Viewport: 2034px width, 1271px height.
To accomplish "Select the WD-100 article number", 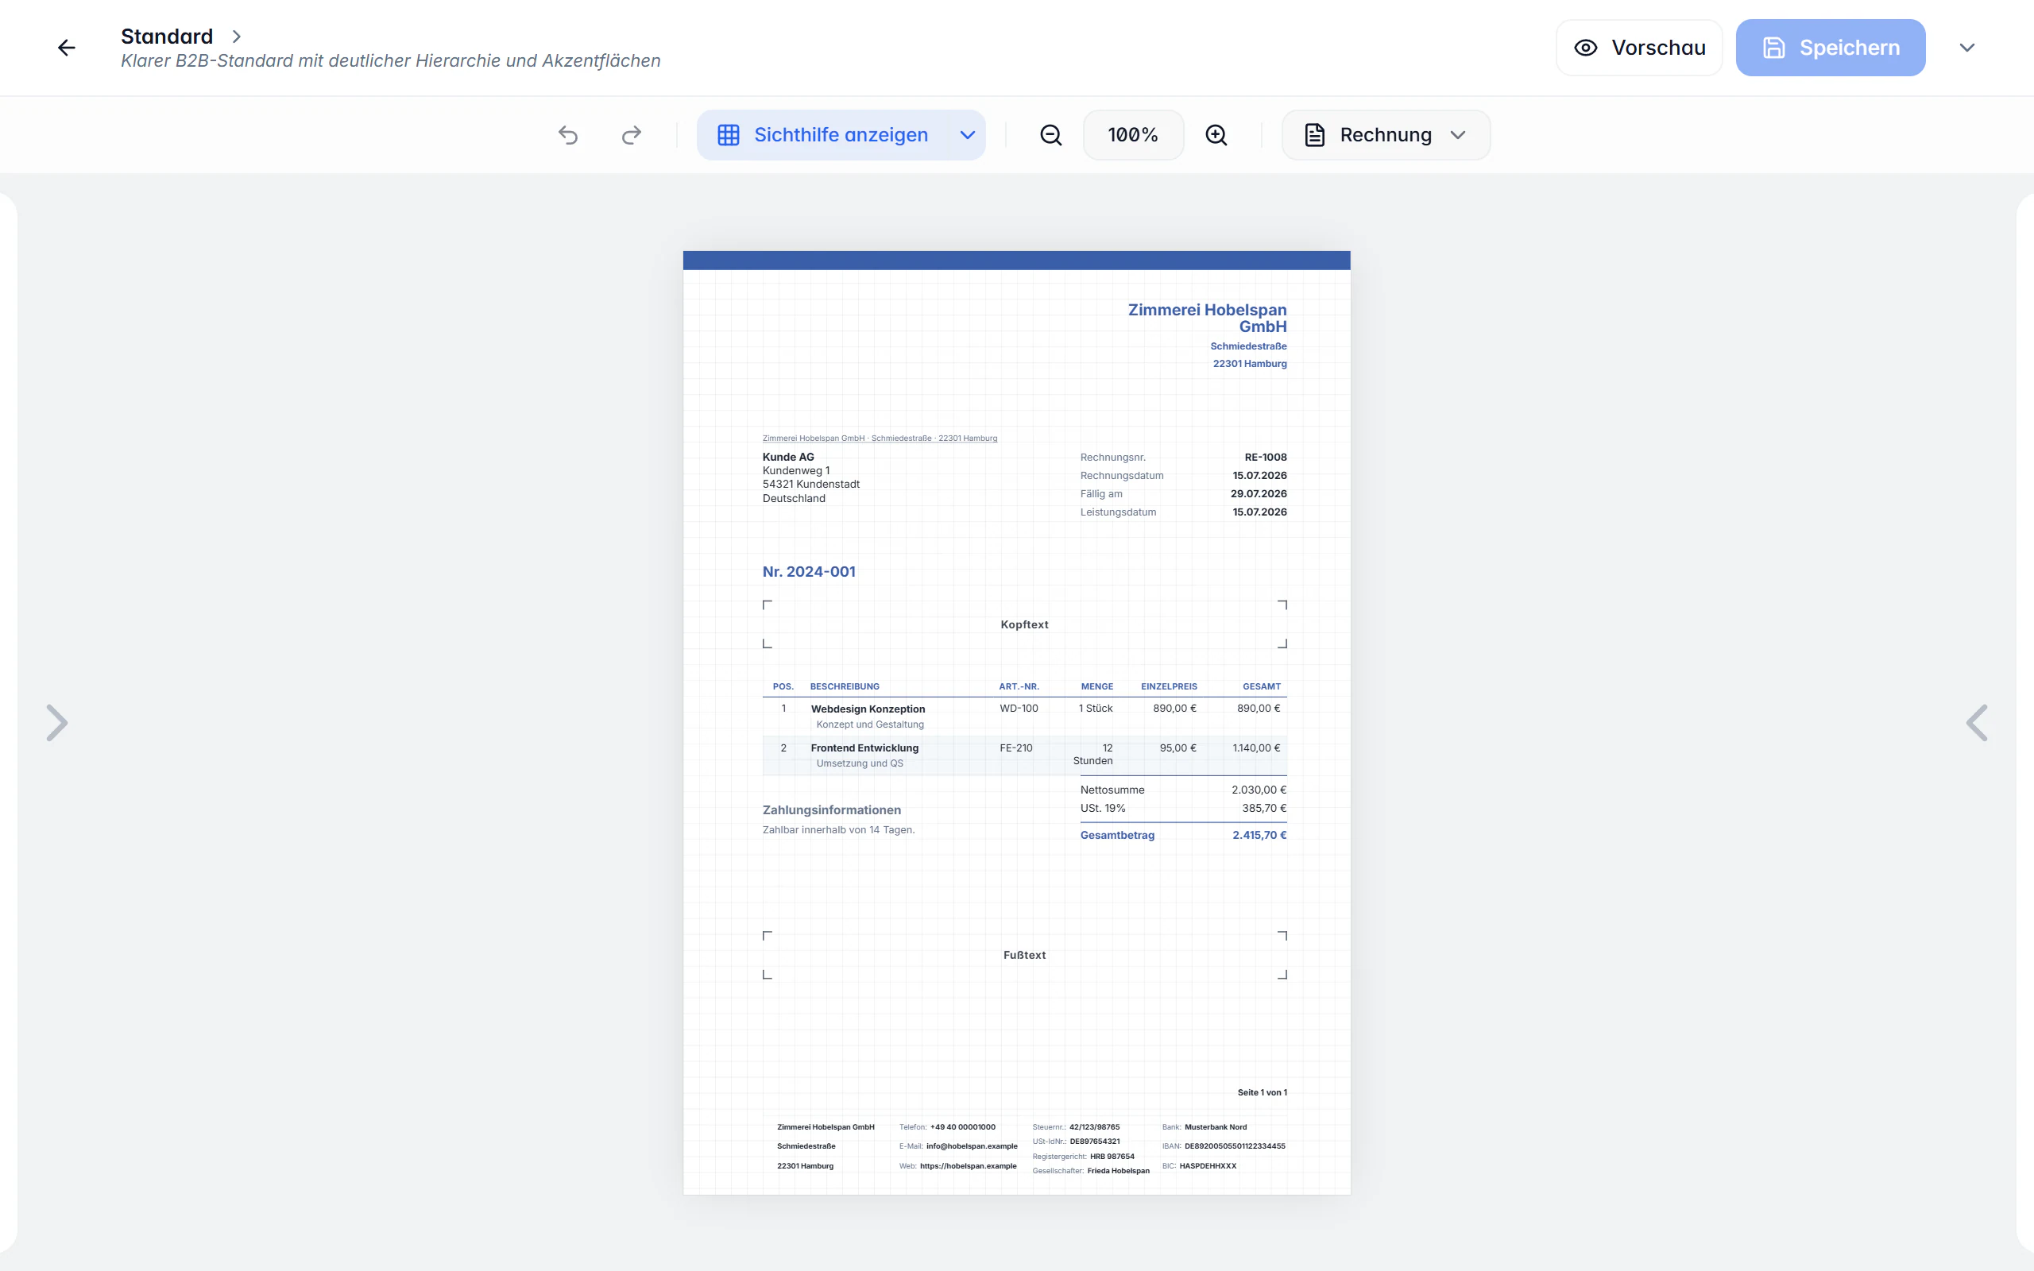I will click(1019, 709).
